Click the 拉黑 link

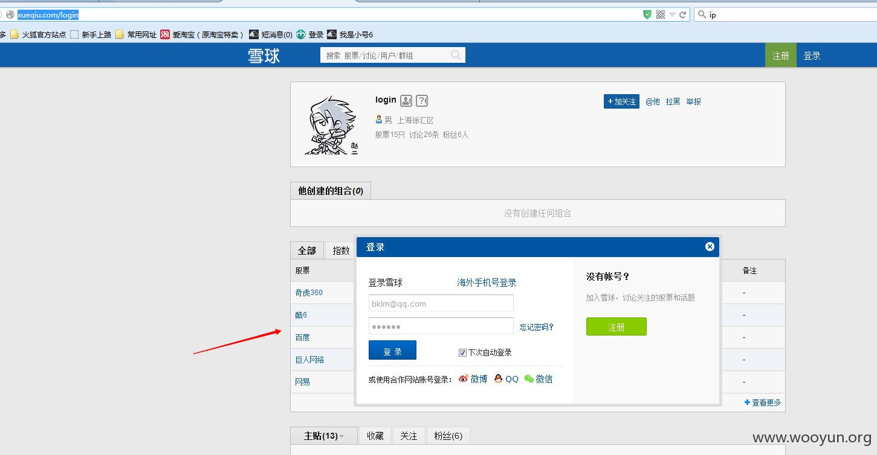pos(673,101)
